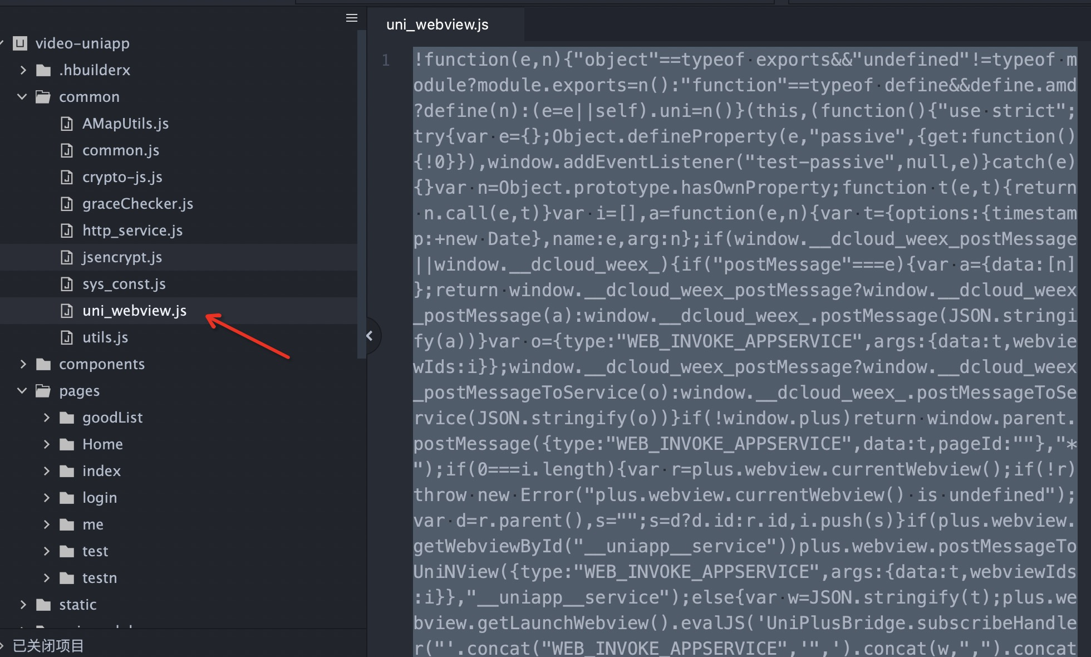Screen dimensions: 1091x657
Task: Open http_service.js file
Action: coord(132,231)
